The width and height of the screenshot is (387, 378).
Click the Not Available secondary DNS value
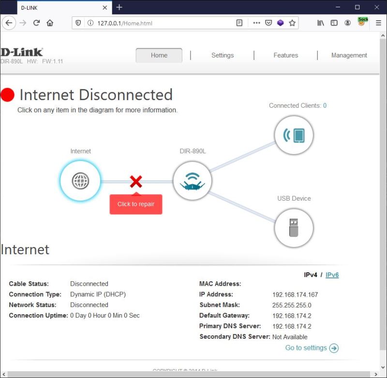click(290, 337)
